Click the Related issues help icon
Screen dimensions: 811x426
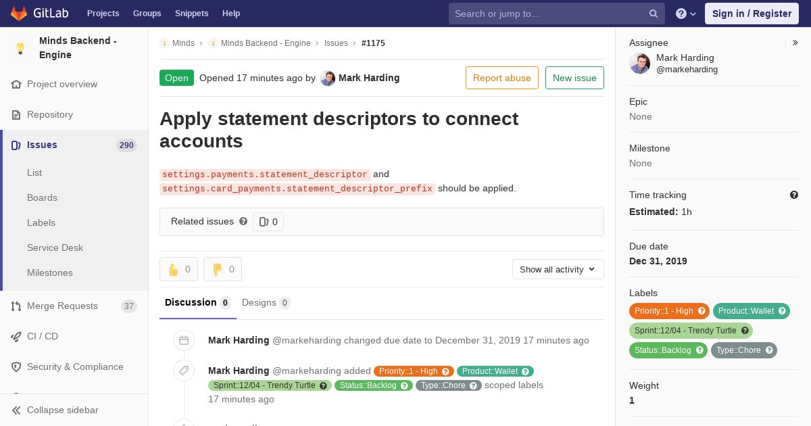tap(243, 221)
